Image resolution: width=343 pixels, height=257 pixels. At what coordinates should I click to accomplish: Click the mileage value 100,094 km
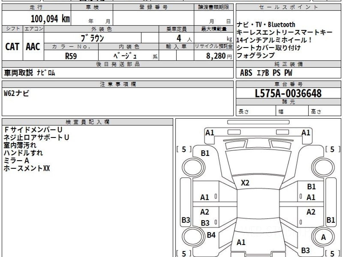(x=50, y=19)
